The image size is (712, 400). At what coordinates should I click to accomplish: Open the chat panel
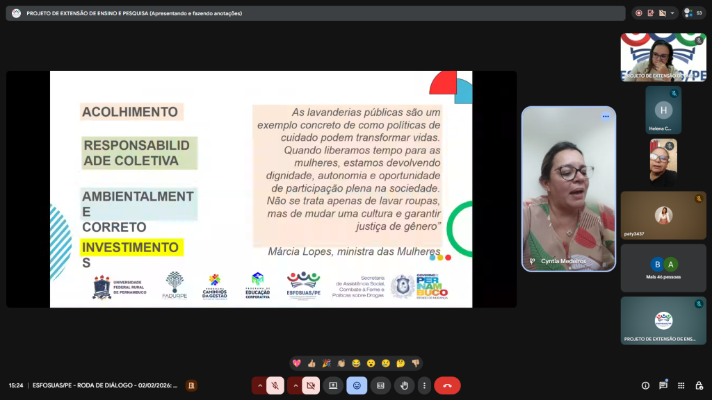click(x=663, y=385)
